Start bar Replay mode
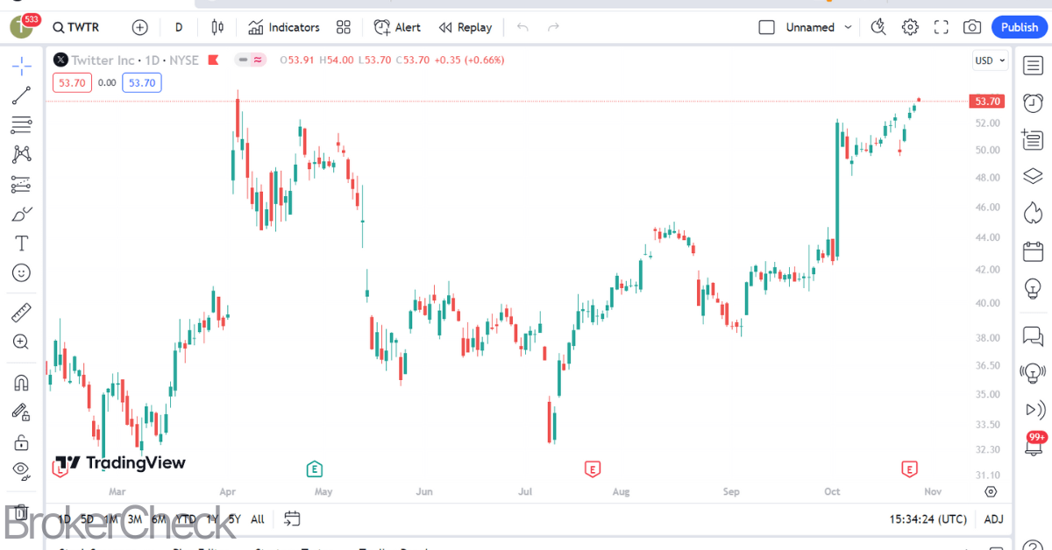 coord(466,27)
